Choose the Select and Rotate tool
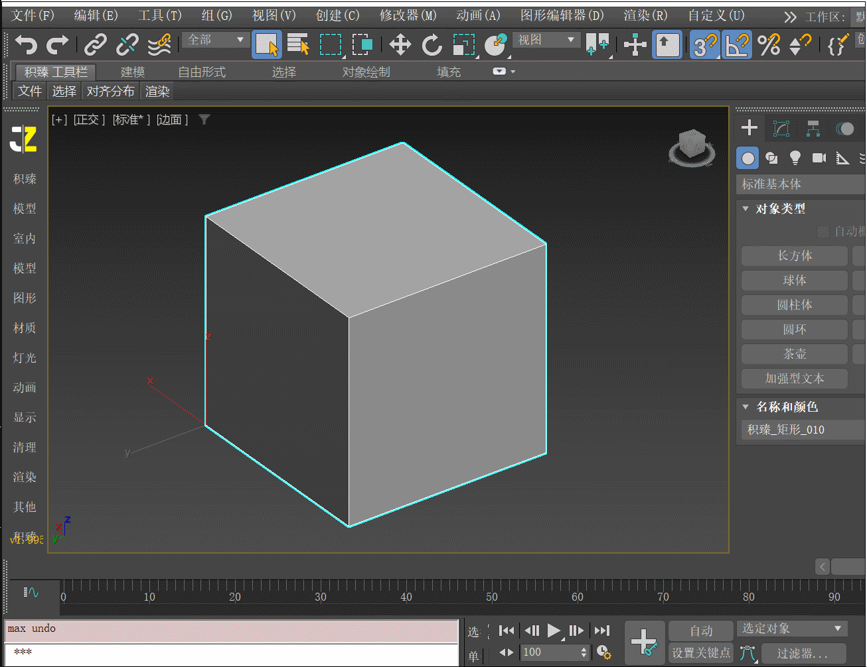The height and width of the screenshot is (667, 867). [x=432, y=45]
